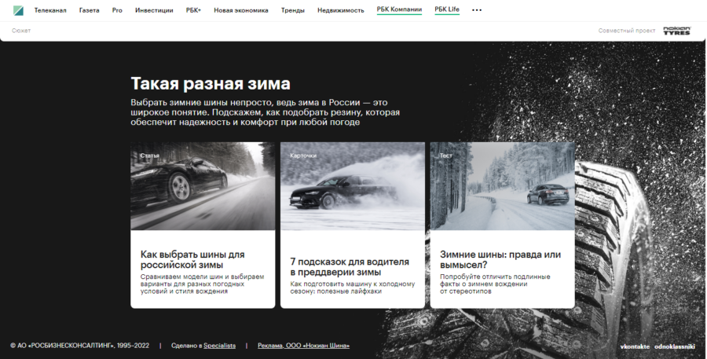Go to the Газета section
This screenshot has width=707, height=359.
pyautogui.click(x=90, y=10)
